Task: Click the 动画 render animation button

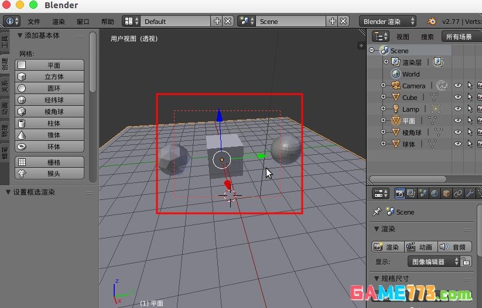Action: click(420, 247)
